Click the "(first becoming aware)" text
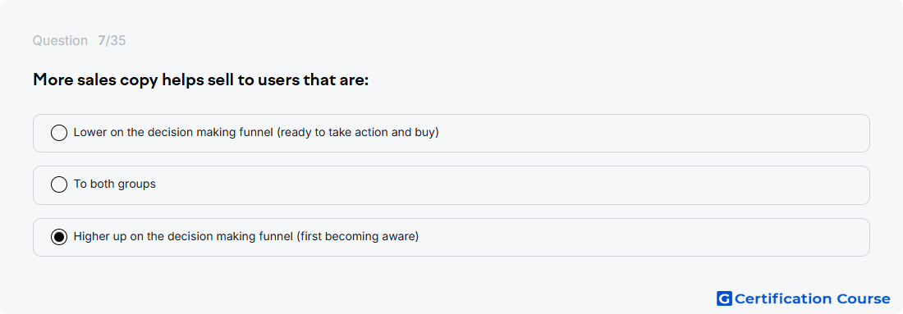903x314 pixels. click(x=358, y=236)
